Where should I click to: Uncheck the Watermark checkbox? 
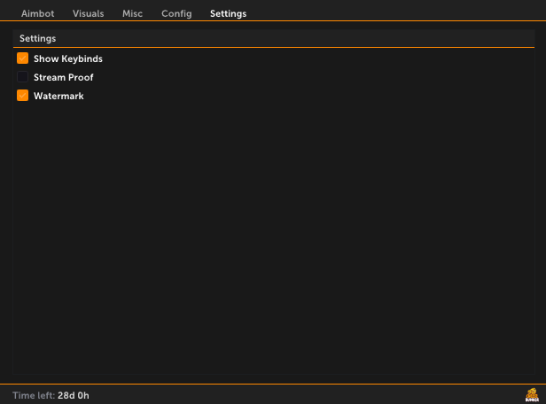tap(23, 96)
